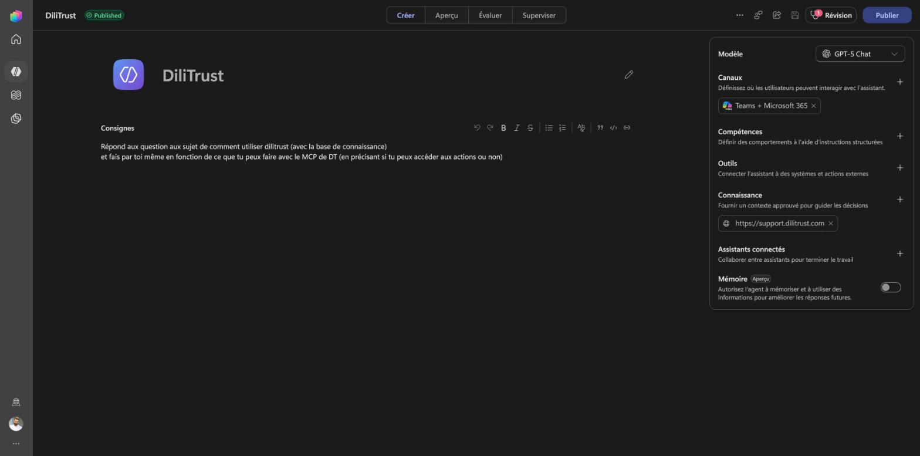Click the Assistants connectés heading
This screenshot has height=456, width=920.
pos(752,249)
